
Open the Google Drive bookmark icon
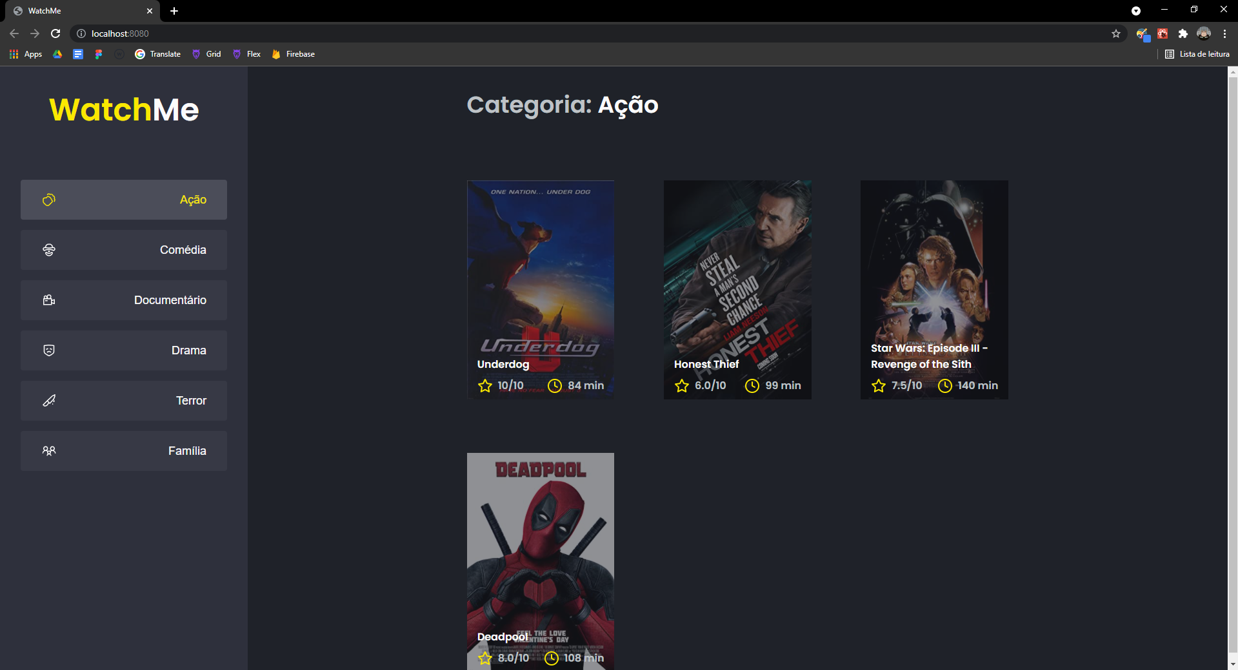pos(57,54)
